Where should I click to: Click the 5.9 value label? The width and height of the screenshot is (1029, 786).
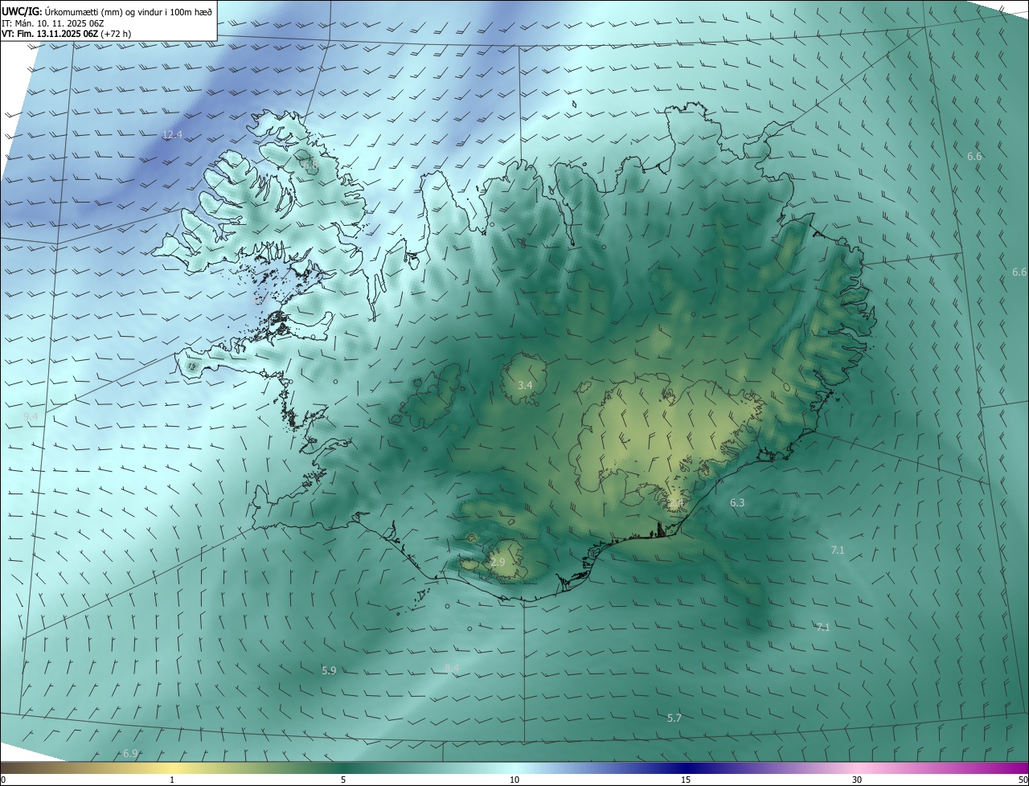coord(329,670)
